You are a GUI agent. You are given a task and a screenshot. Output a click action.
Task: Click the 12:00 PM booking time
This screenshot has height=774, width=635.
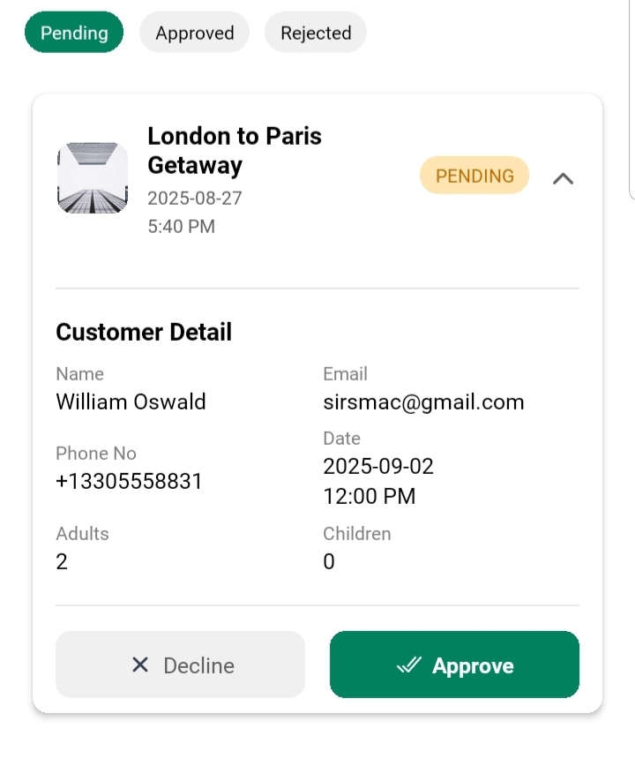coord(369,496)
